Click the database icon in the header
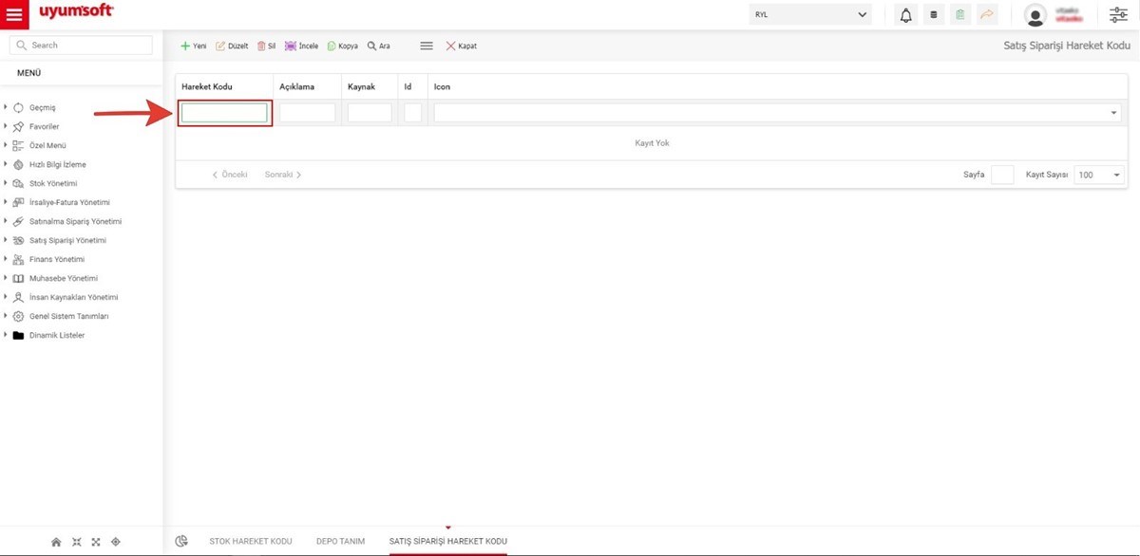The image size is (1140, 556). pos(933,15)
